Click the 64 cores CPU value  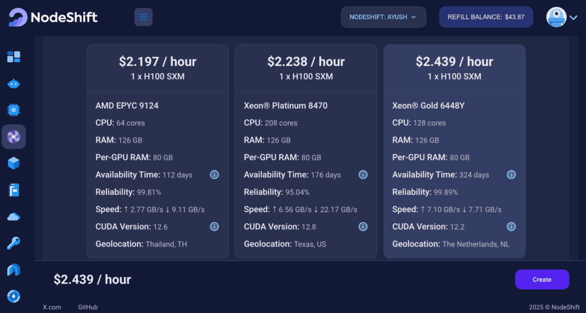[x=130, y=123]
